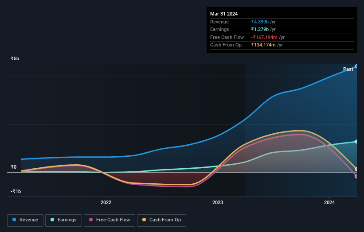Click the orange Cash From Op endpoint marker
This screenshot has height=232, width=364.
click(356, 169)
